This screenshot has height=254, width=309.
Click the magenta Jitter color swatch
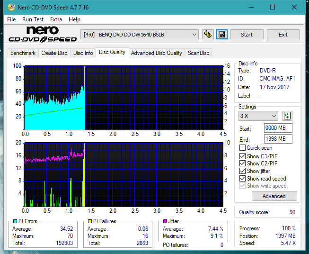pyautogui.click(x=165, y=221)
